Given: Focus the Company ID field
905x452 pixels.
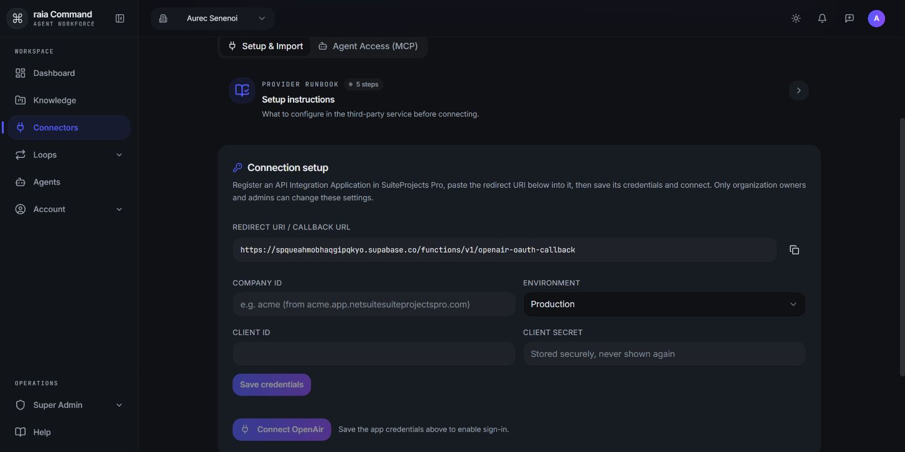Looking at the screenshot, I should click(x=374, y=305).
